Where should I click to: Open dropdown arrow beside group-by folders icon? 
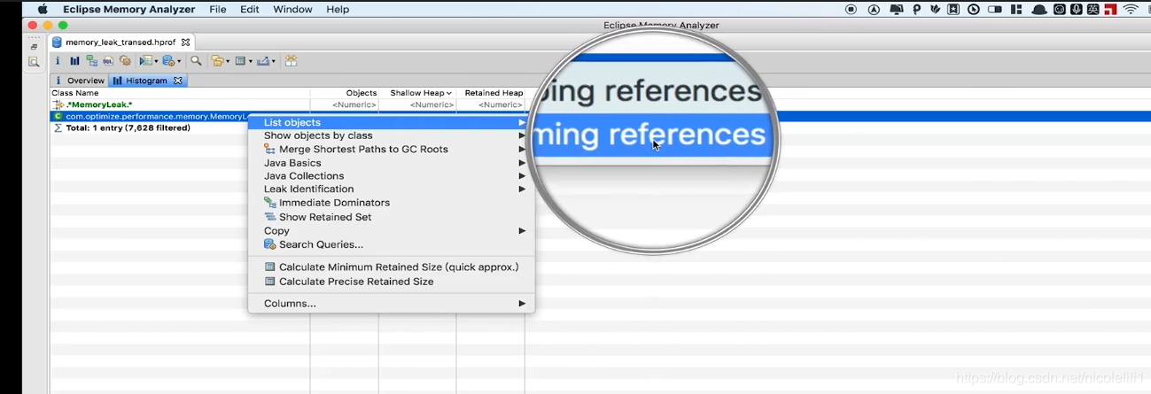coord(228,62)
